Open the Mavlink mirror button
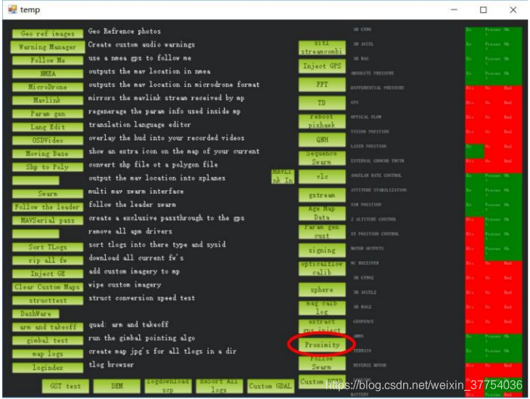530x399 pixels. tap(48, 100)
